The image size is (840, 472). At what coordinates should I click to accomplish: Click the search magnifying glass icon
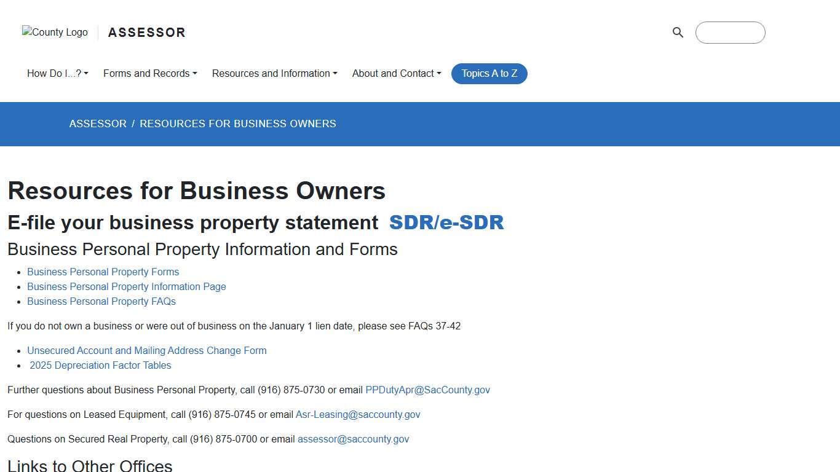[678, 33]
